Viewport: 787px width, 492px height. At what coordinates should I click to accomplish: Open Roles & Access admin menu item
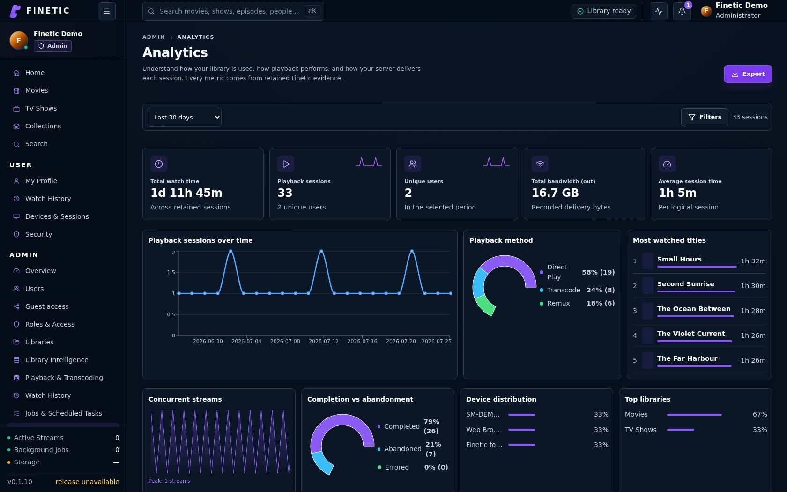click(63, 324)
